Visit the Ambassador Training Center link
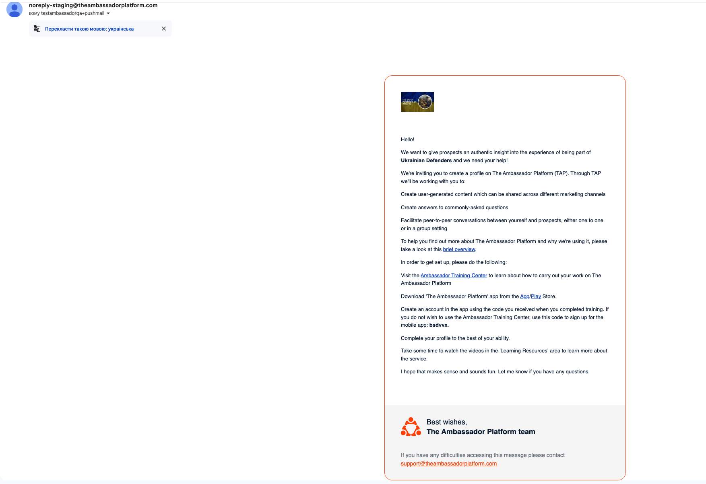706x484 pixels. click(x=454, y=276)
